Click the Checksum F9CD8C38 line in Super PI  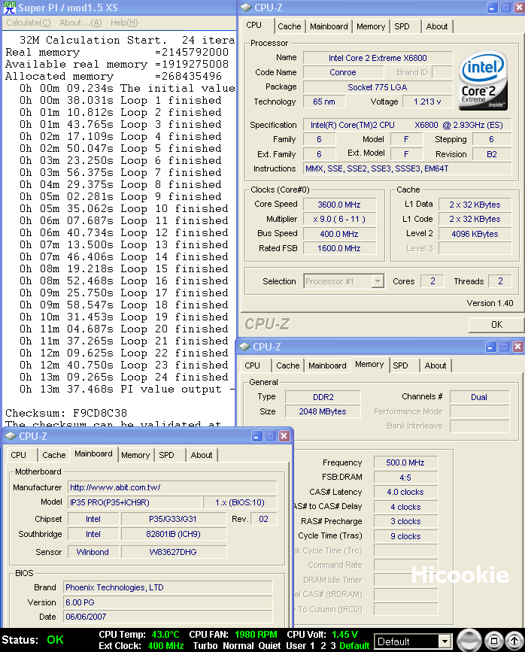pyautogui.click(x=66, y=413)
